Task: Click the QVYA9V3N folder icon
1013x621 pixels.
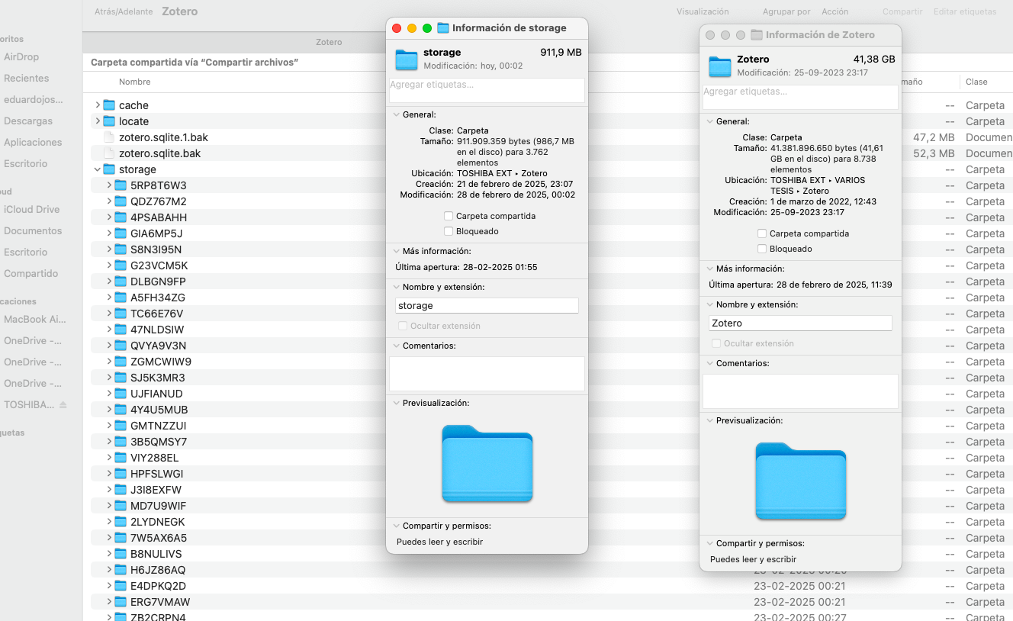Action: point(121,346)
